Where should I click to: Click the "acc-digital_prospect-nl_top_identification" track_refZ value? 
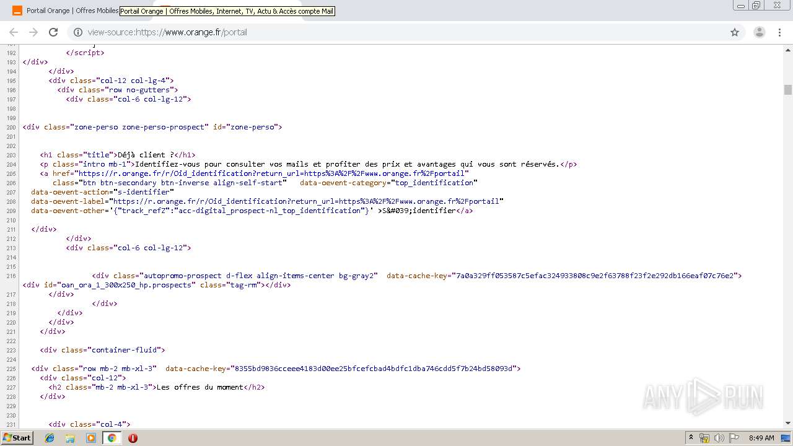tap(271, 211)
